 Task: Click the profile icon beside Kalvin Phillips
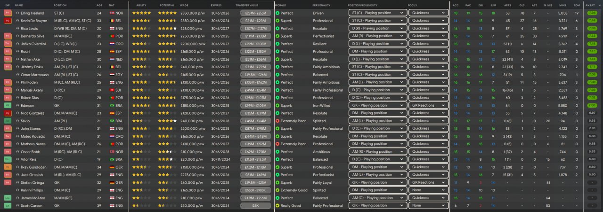[x=18, y=190]
